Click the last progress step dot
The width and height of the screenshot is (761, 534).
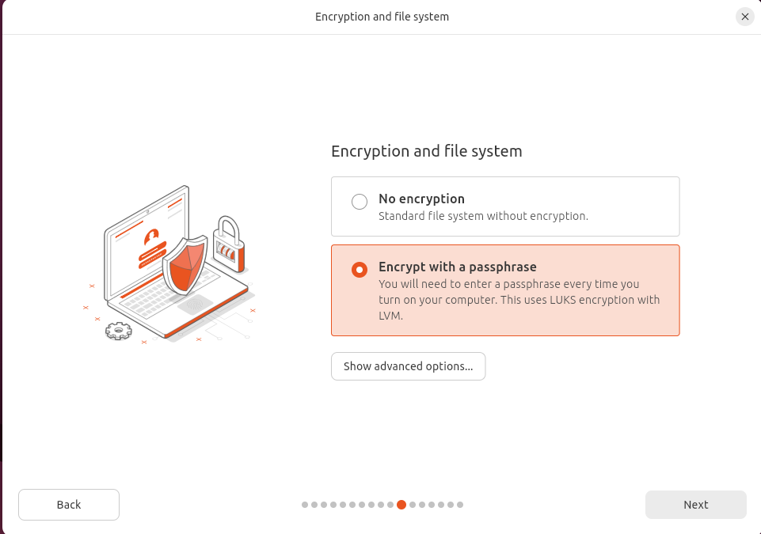coord(460,505)
